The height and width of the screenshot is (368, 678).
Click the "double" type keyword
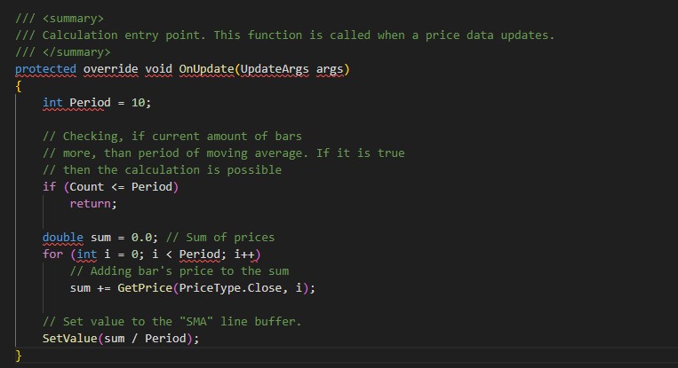pyautogui.click(x=63, y=237)
